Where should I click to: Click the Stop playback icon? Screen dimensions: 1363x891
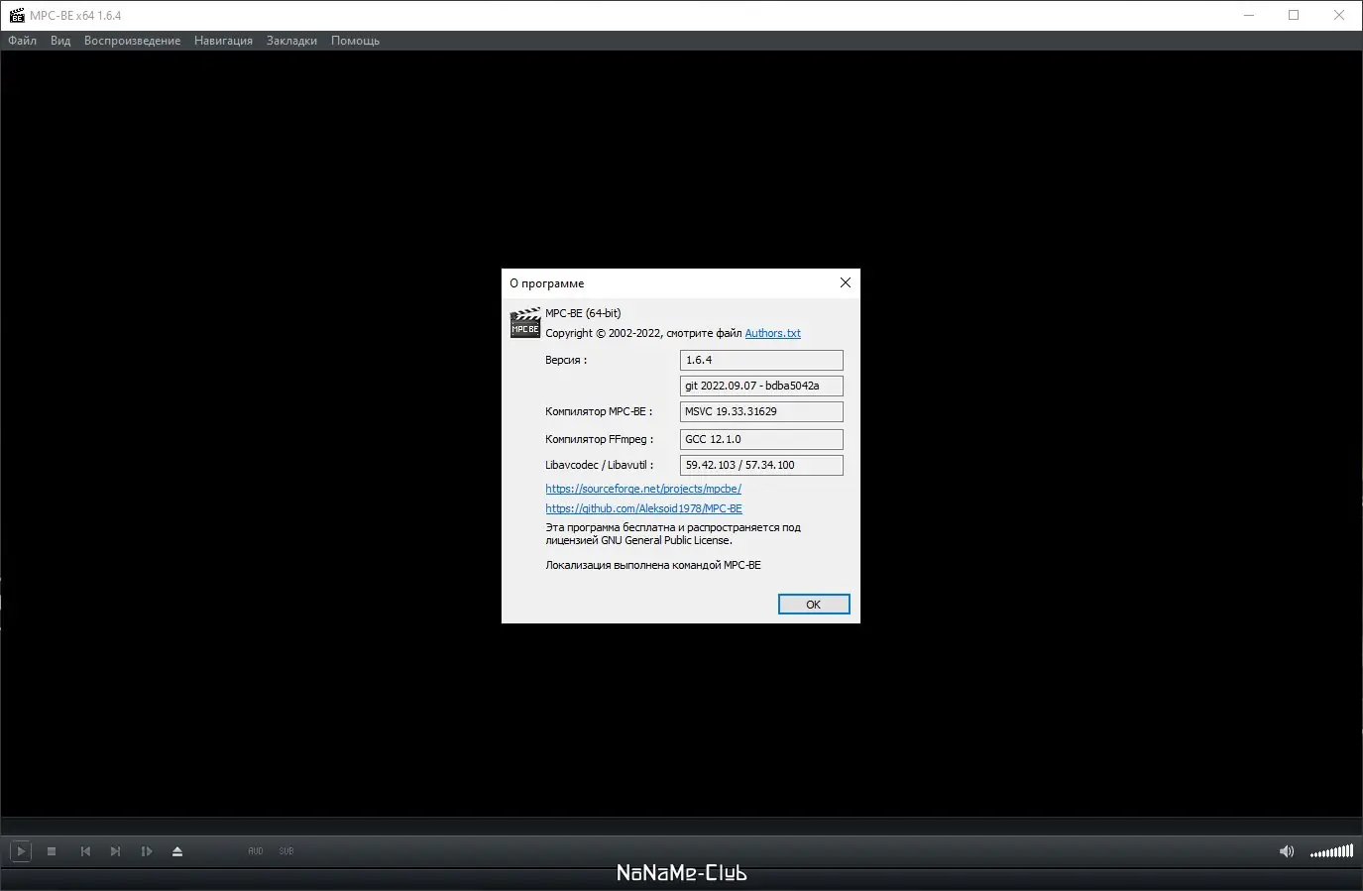click(x=52, y=850)
